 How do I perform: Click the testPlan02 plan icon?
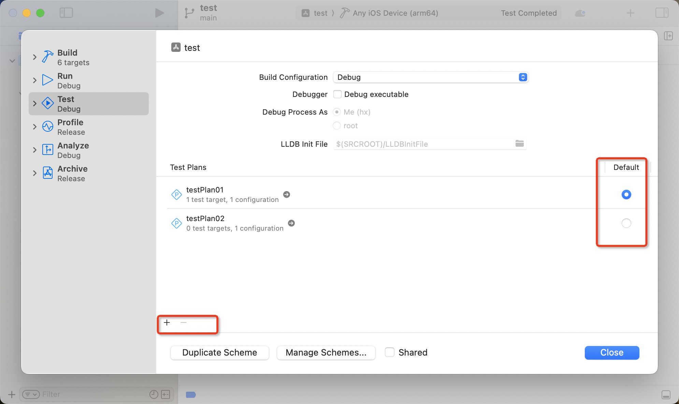click(176, 223)
